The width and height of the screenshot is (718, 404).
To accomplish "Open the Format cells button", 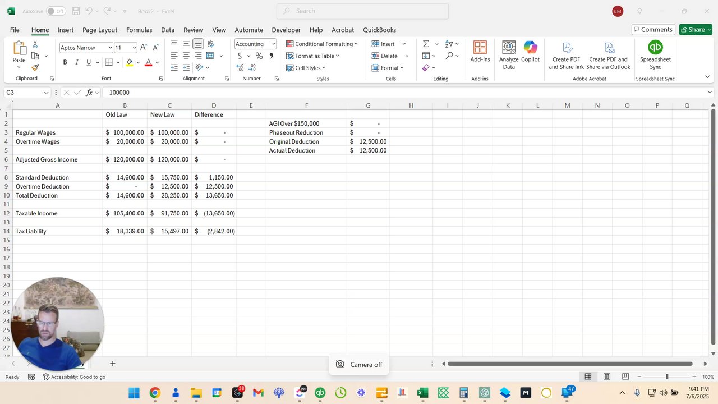I will pyautogui.click(x=388, y=68).
